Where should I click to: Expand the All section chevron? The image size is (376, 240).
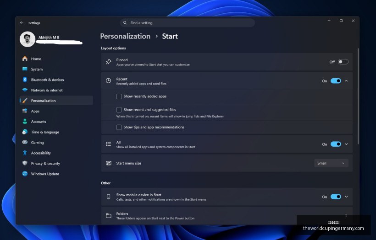click(346, 144)
